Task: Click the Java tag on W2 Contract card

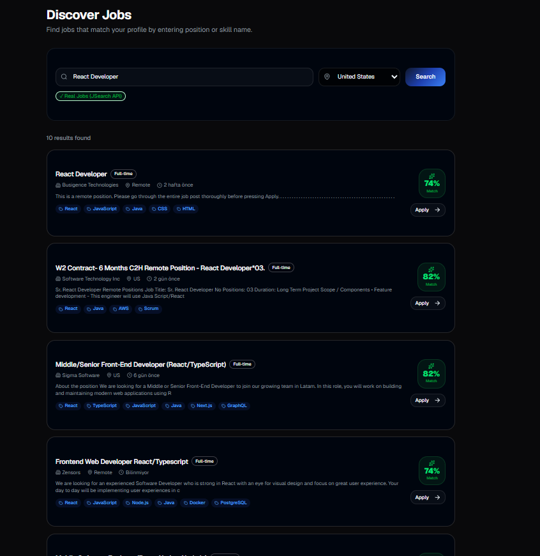Action: tap(95, 309)
